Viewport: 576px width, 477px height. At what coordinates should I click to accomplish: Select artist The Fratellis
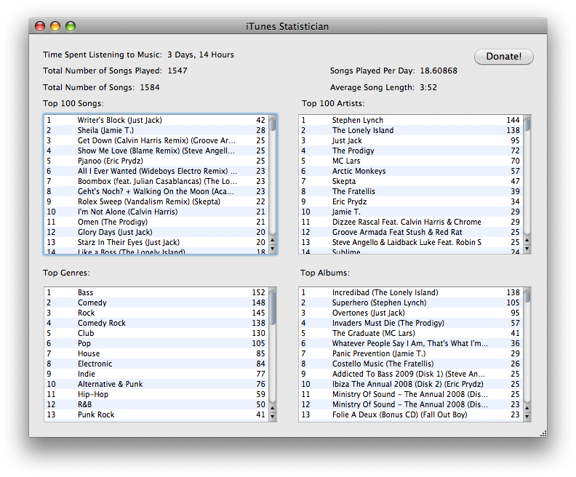pyautogui.click(x=411, y=191)
